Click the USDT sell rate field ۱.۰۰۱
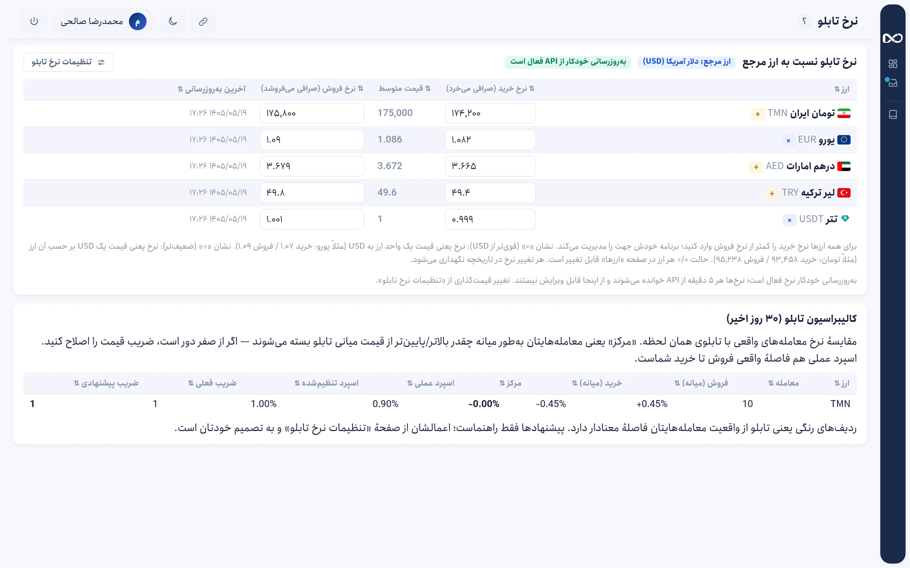910x568 pixels. point(312,219)
